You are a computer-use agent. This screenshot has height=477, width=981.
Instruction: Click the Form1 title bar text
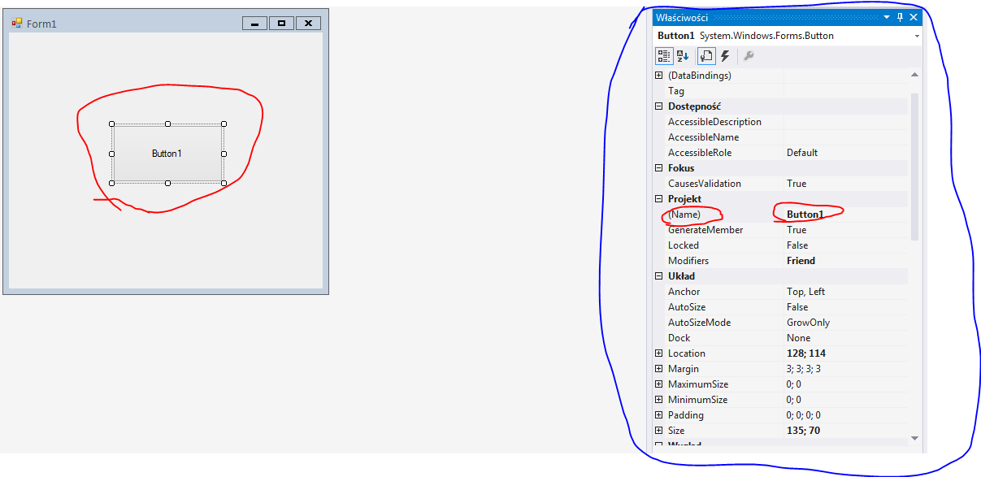[41, 24]
